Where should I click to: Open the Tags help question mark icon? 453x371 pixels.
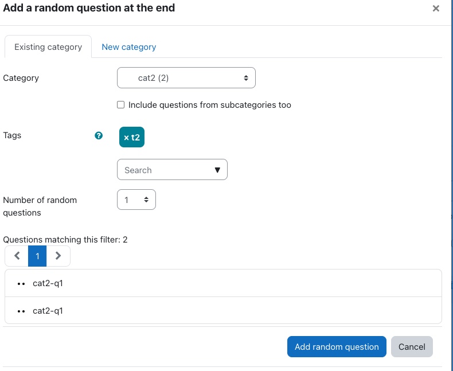[99, 135]
